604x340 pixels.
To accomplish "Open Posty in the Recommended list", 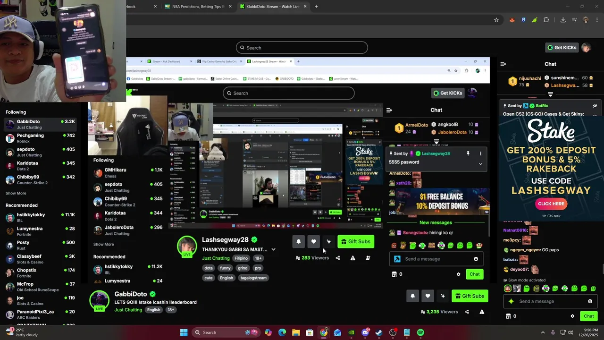I will [x=40, y=245].
